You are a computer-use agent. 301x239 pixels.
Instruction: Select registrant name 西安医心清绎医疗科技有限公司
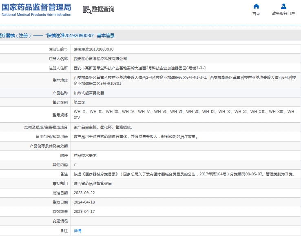[x=100, y=59]
